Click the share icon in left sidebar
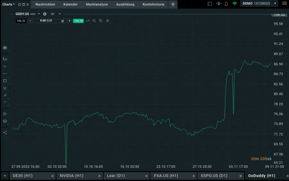The width and height of the screenshot is (289, 181). [5, 132]
